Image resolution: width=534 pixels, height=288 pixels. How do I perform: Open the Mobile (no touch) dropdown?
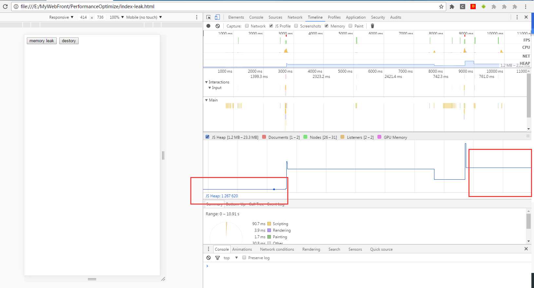point(144,17)
